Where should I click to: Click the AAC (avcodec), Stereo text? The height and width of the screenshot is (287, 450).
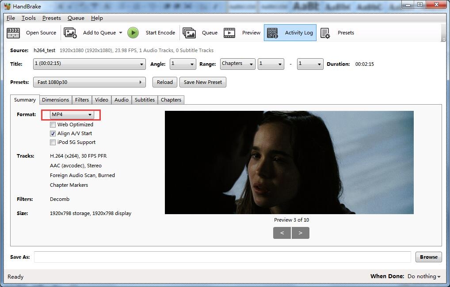tap(76, 166)
